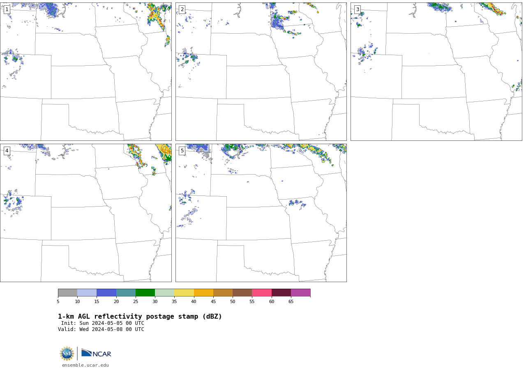This screenshot has width=526, height=370.
Task: Click the reflectivity postage stamp title
Action: 140,317
